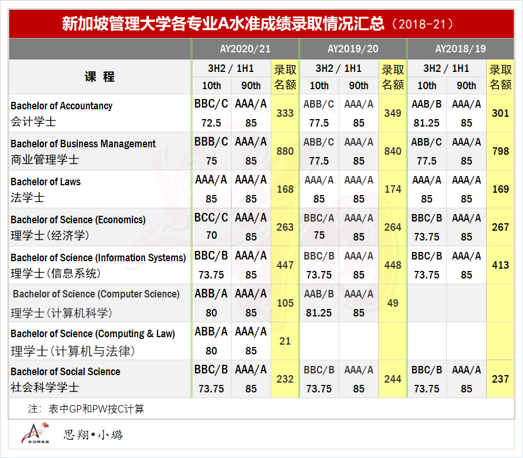Click the Chinese label 理学士(信息系统)
523x458 pixels.
[x=56, y=273]
